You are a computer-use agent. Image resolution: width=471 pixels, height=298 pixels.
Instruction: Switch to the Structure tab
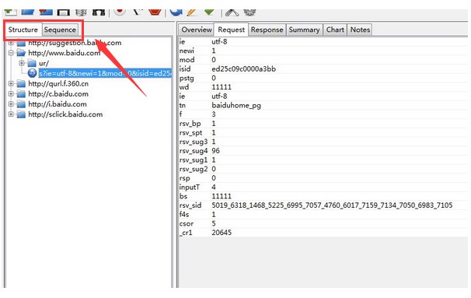click(x=23, y=30)
